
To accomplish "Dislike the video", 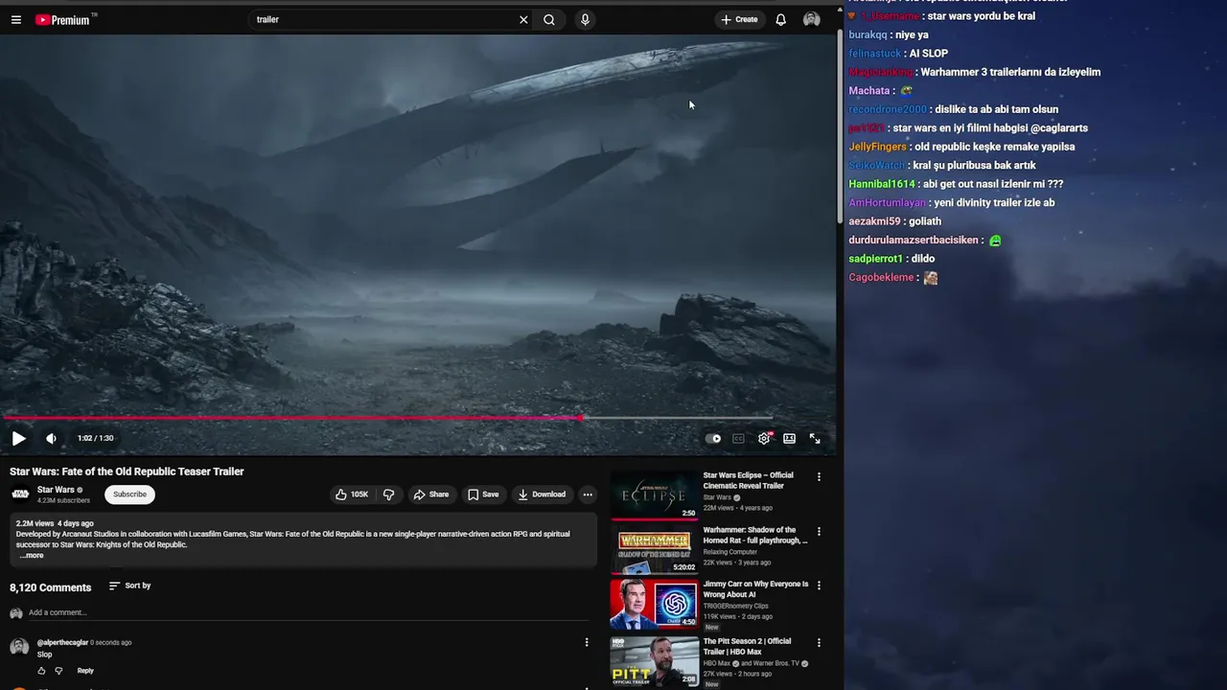I will 388,494.
